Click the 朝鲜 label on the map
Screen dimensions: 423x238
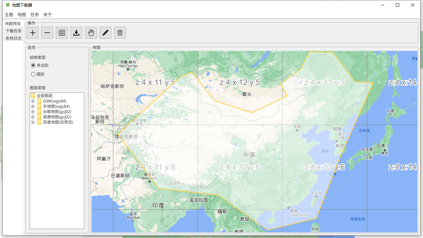click(x=338, y=129)
